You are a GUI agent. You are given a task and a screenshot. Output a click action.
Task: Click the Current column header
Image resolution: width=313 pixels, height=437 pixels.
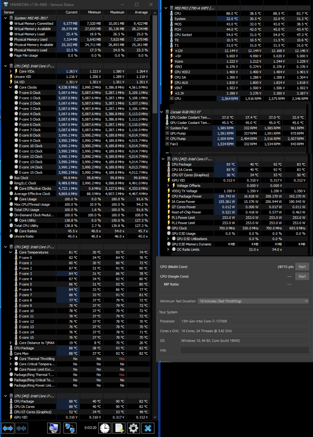tap(68, 12)
